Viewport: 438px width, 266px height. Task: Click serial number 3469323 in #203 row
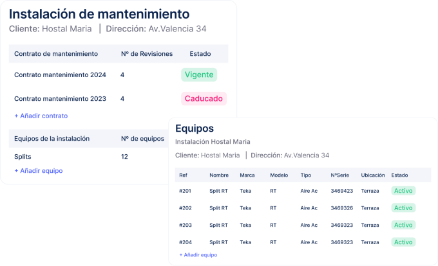[x=342, y=225]
